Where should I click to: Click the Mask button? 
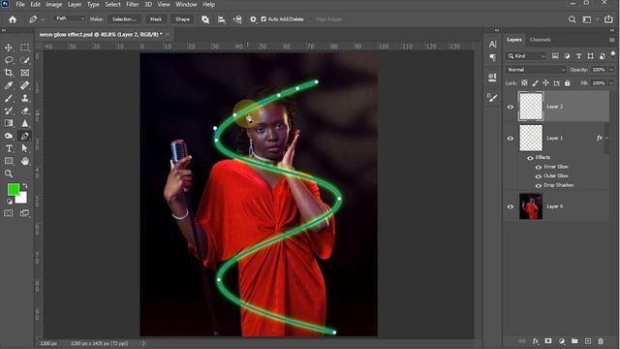156,19
